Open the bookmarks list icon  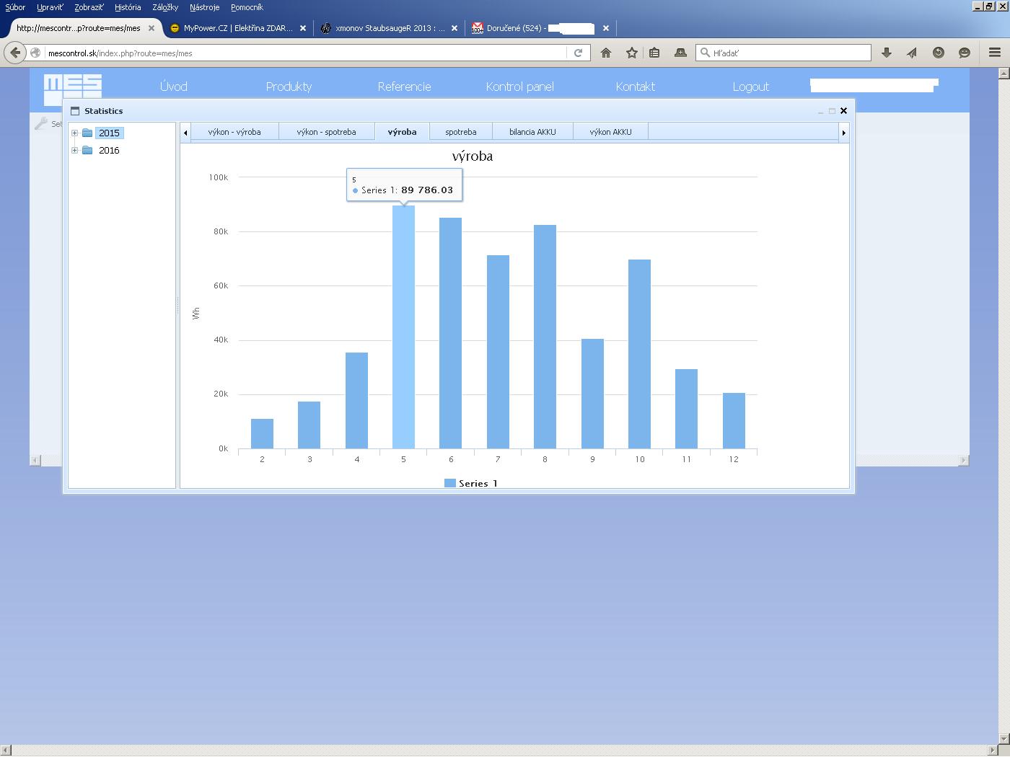tap(654, 53)
